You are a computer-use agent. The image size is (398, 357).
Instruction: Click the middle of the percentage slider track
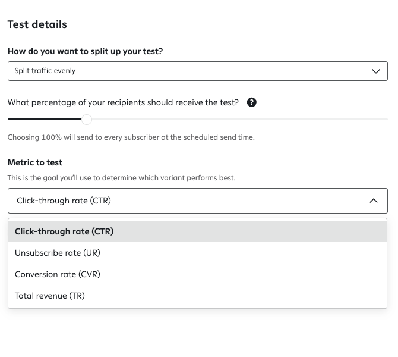coord(198,120)
